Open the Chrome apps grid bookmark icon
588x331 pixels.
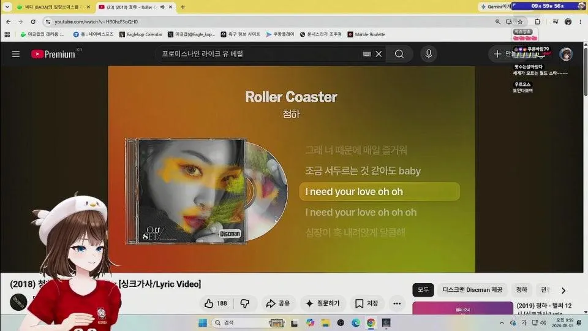pos(7,34)
